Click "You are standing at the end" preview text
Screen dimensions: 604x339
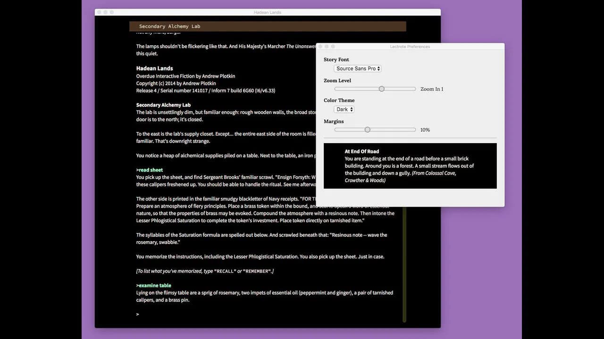point(407,159)
